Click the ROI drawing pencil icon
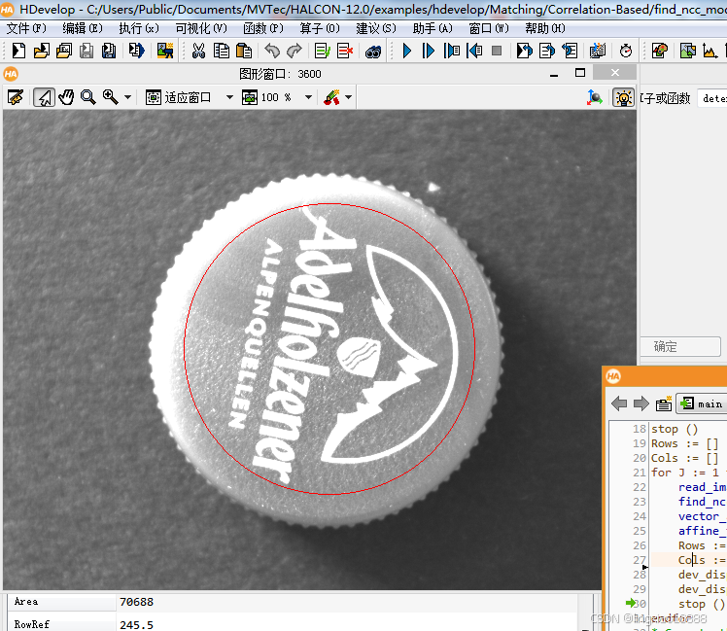727x631 pixels. pos(332,97)
